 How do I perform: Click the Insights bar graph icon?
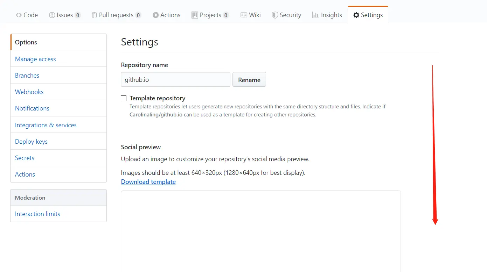pyautogui.click(x=315, y=15)
